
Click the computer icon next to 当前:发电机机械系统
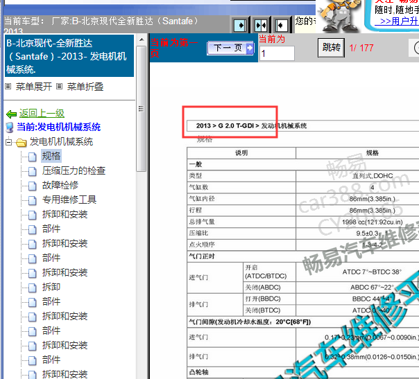[x=10, y=127]
